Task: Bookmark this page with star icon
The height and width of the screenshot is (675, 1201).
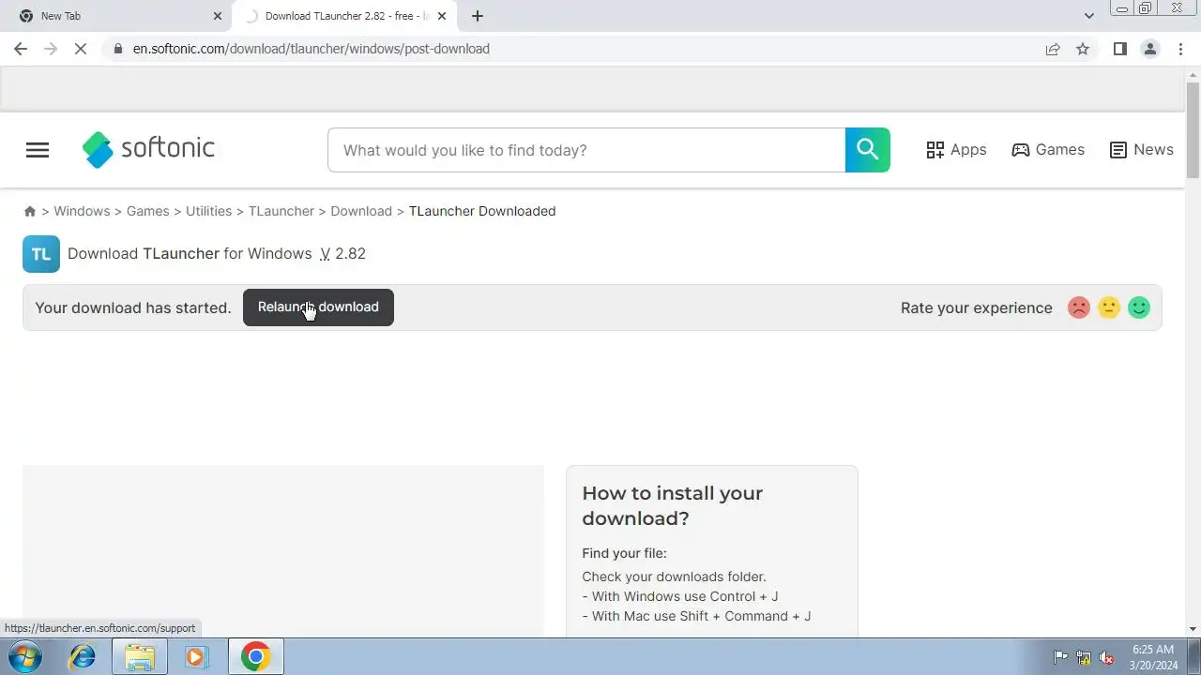Action: click(1083, 49)
